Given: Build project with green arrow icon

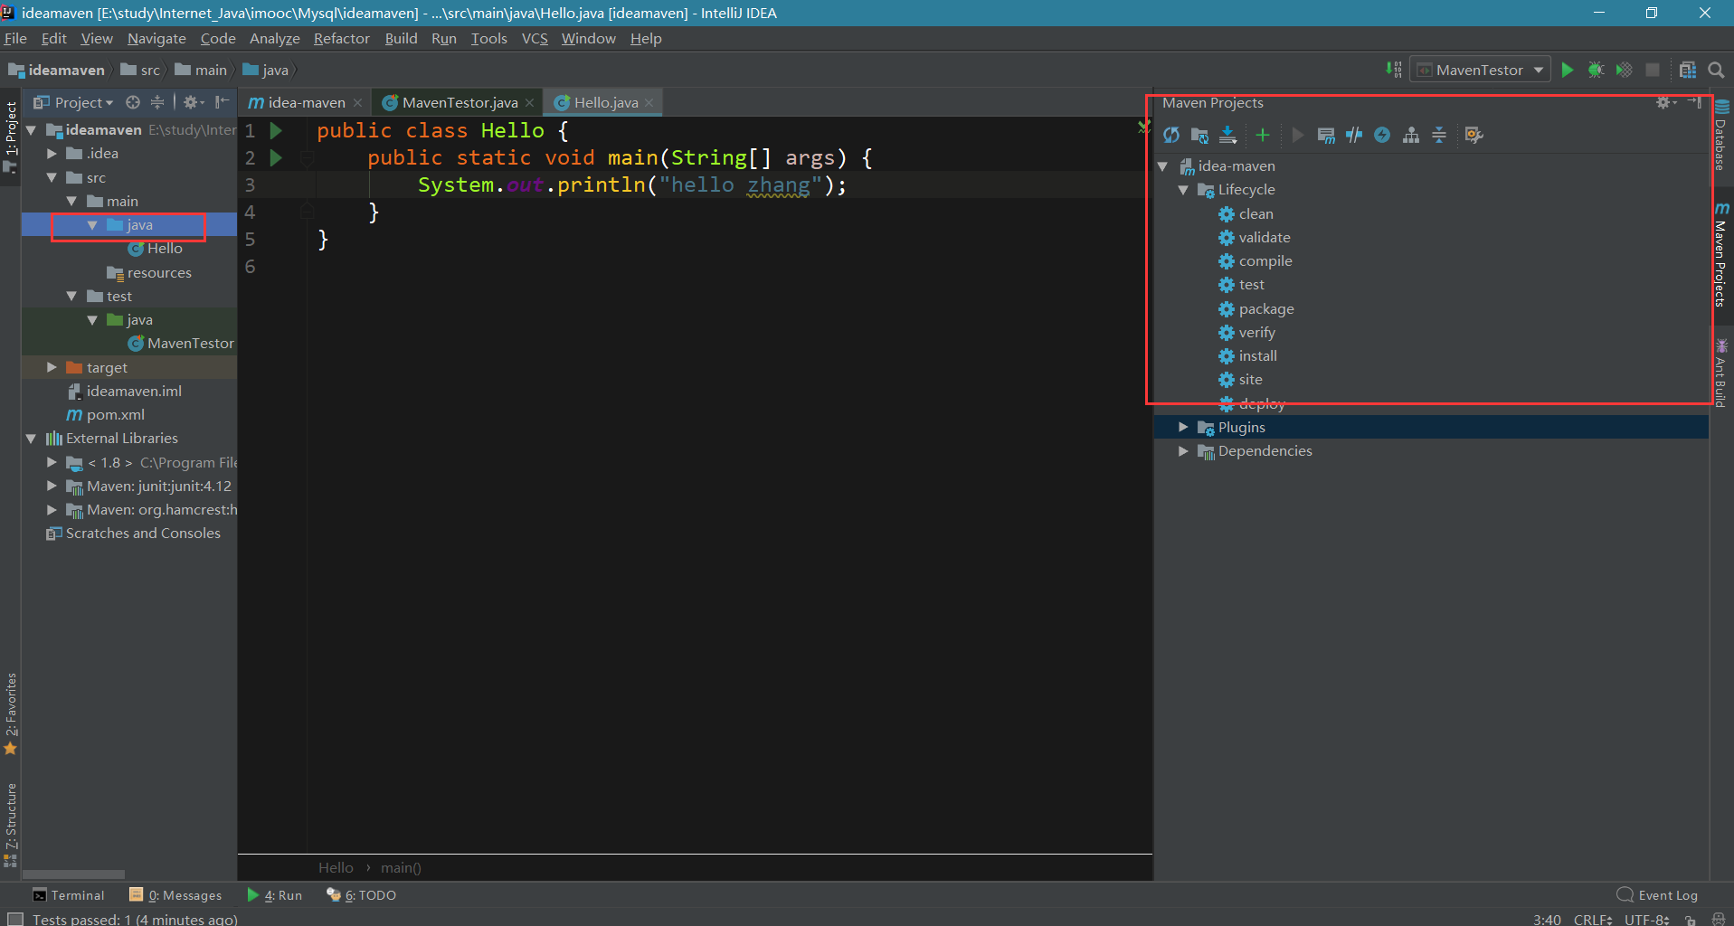Looking at the screenshot, I should click(1394, 70).
